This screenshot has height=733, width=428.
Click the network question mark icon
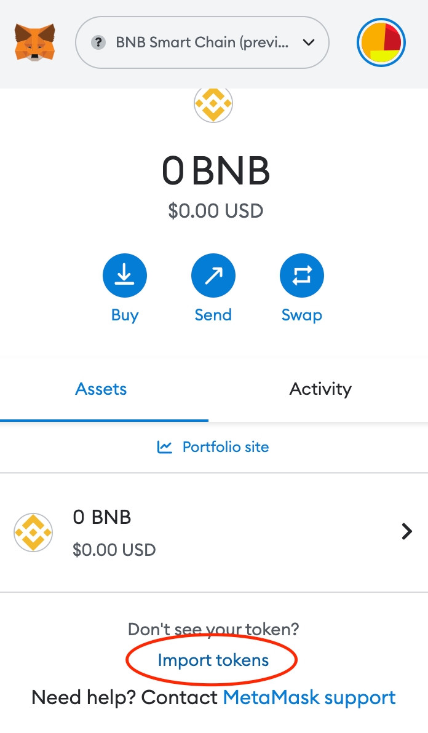pyautogui.click(x=98, y=42)
